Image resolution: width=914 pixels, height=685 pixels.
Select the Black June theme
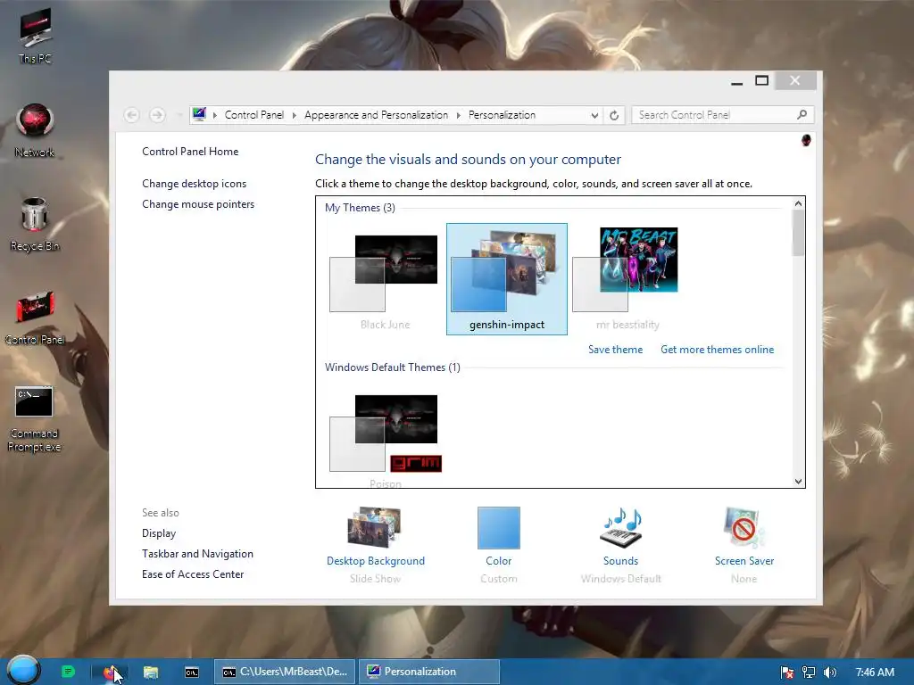point(386,279)
